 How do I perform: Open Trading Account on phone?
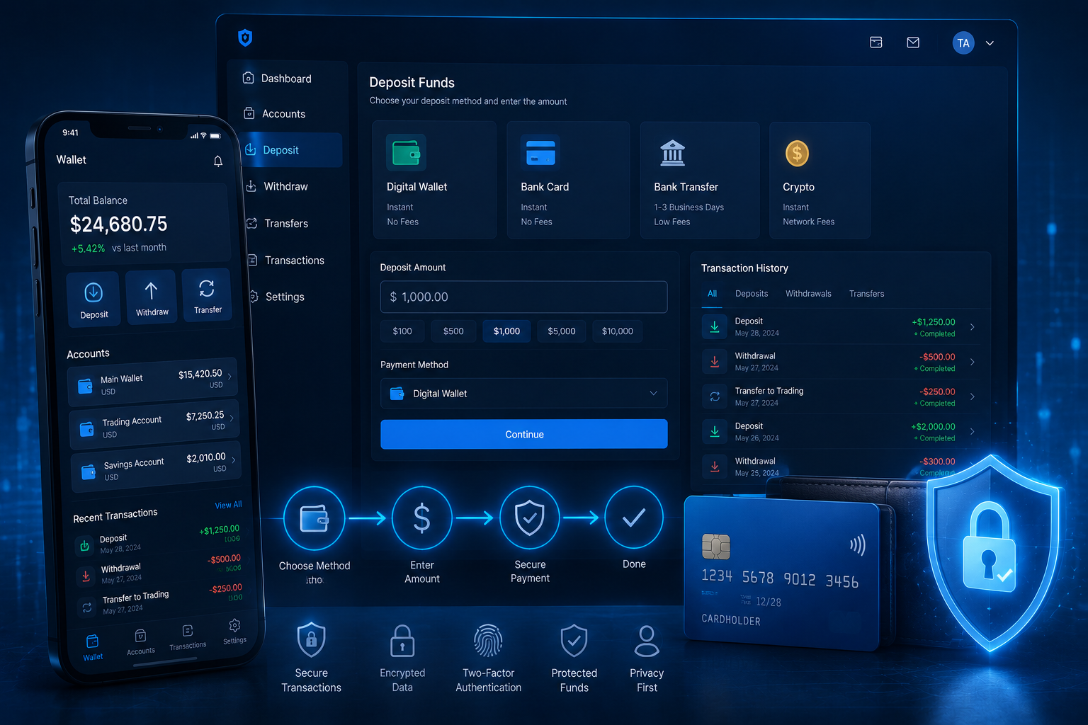154,424
